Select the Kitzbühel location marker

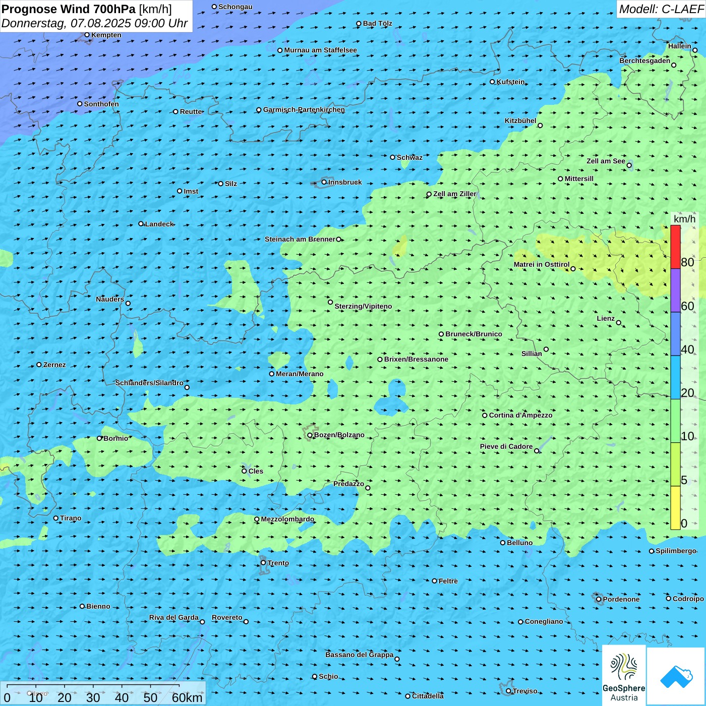(540, 126)
